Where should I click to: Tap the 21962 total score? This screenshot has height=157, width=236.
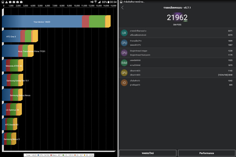(x=177, y=17)
